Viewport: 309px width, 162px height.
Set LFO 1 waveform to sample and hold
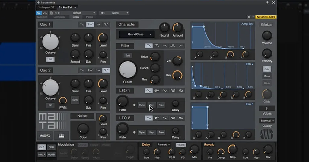(181, 91)
